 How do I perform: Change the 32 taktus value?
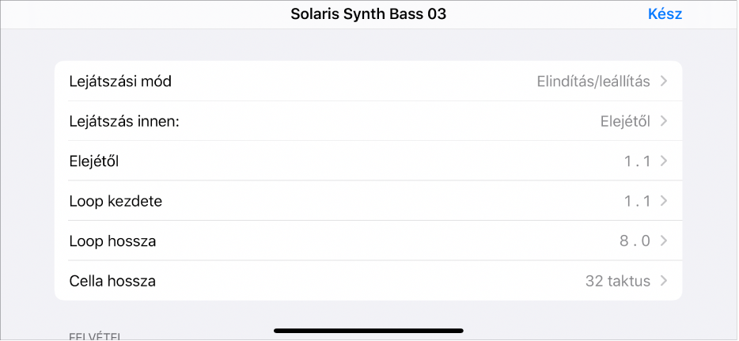coord(618,281)
